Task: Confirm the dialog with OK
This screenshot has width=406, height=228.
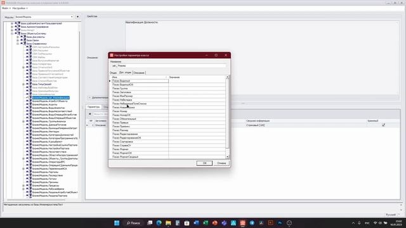Action: (x=204, y=163)
